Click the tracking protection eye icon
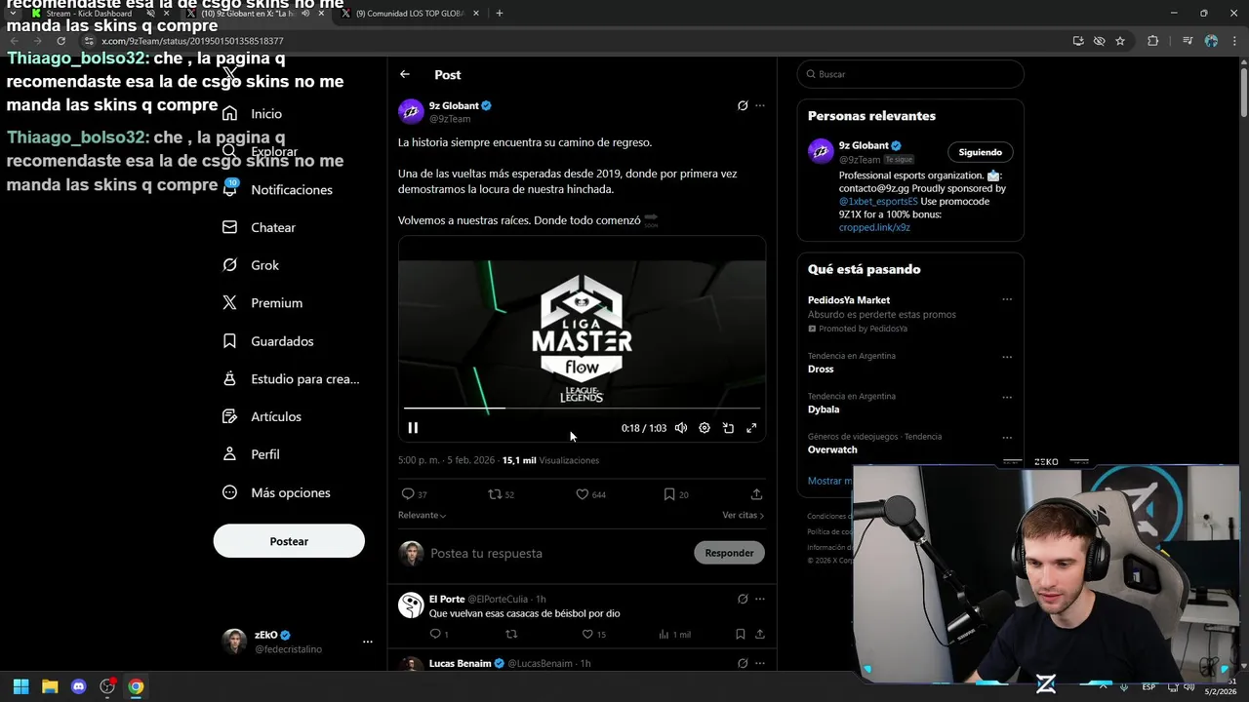Screen dimensions: 1249x702 click(1099, 41)
